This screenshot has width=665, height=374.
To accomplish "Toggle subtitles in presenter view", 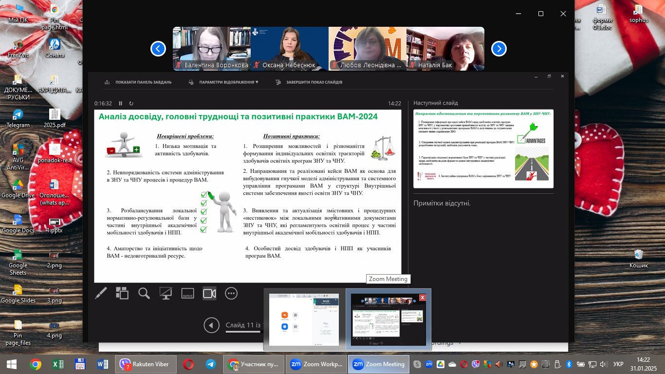I will tap(187, 293).
